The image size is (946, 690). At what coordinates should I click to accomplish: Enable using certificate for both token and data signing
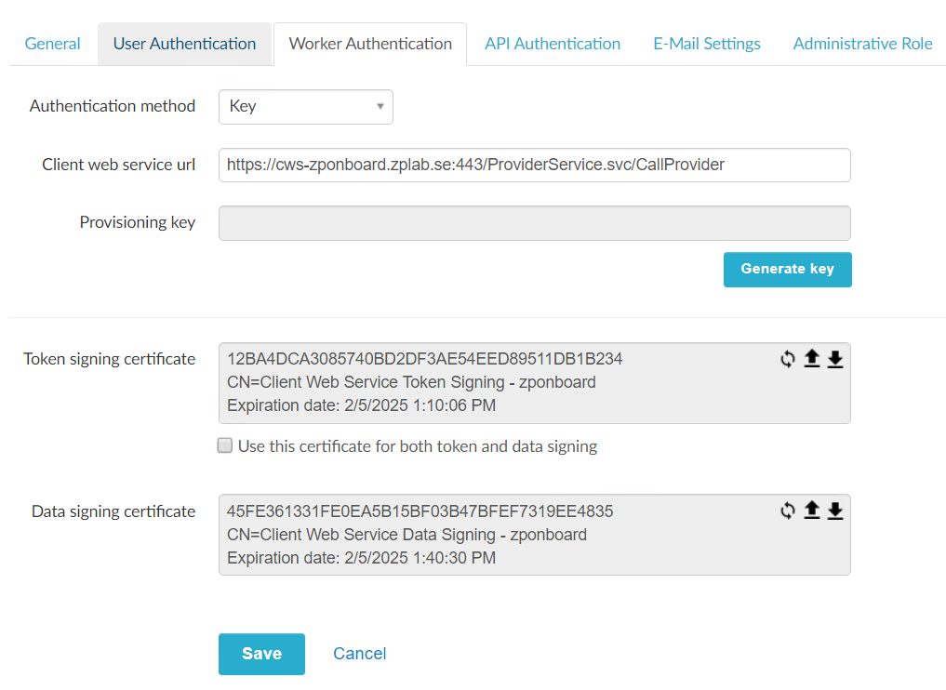225,446
